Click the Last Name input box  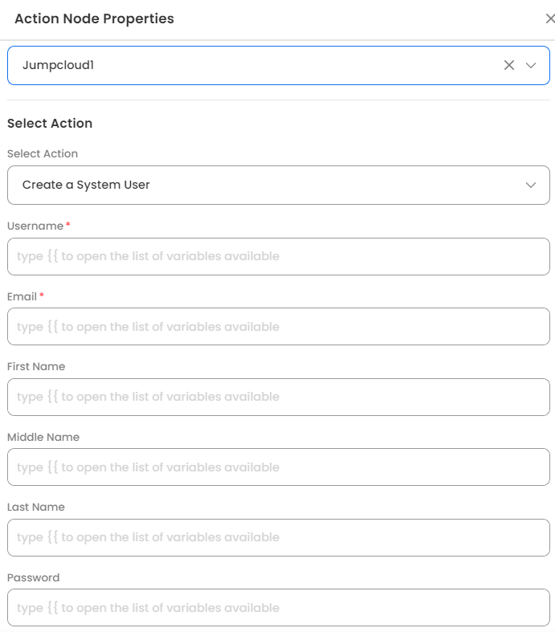point(278,537)
